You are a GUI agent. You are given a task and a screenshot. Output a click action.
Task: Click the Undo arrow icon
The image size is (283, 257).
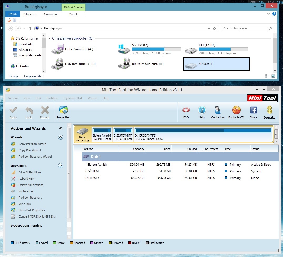[29, 110]
